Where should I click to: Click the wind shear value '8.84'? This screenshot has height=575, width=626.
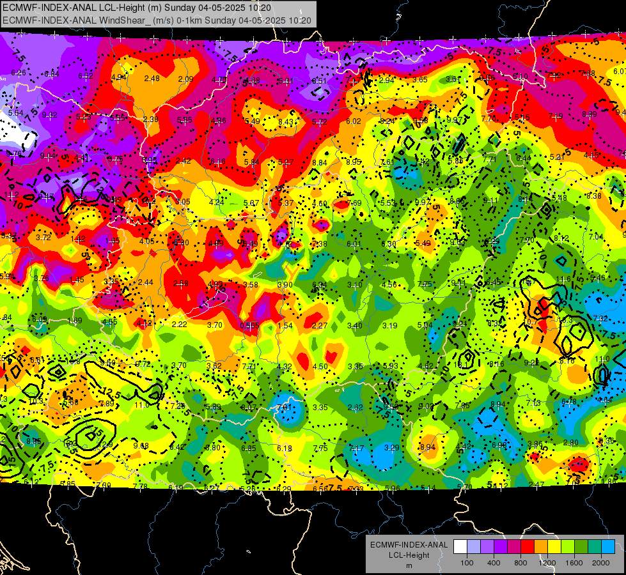[x=319, y=163]
